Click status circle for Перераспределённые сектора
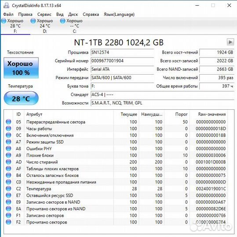 (8, 122)
